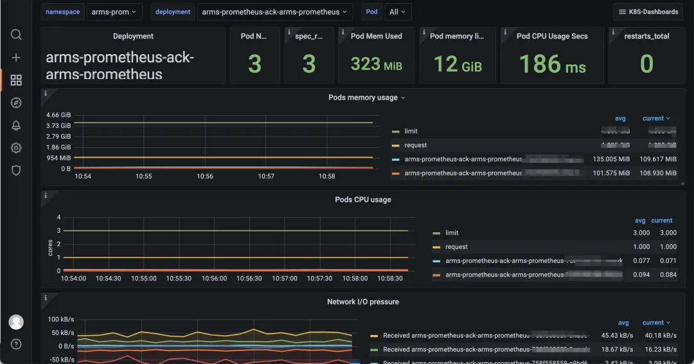
Task: Click the user avatar in sidebar
Action: pyautogui.click(x=16, y=322)
